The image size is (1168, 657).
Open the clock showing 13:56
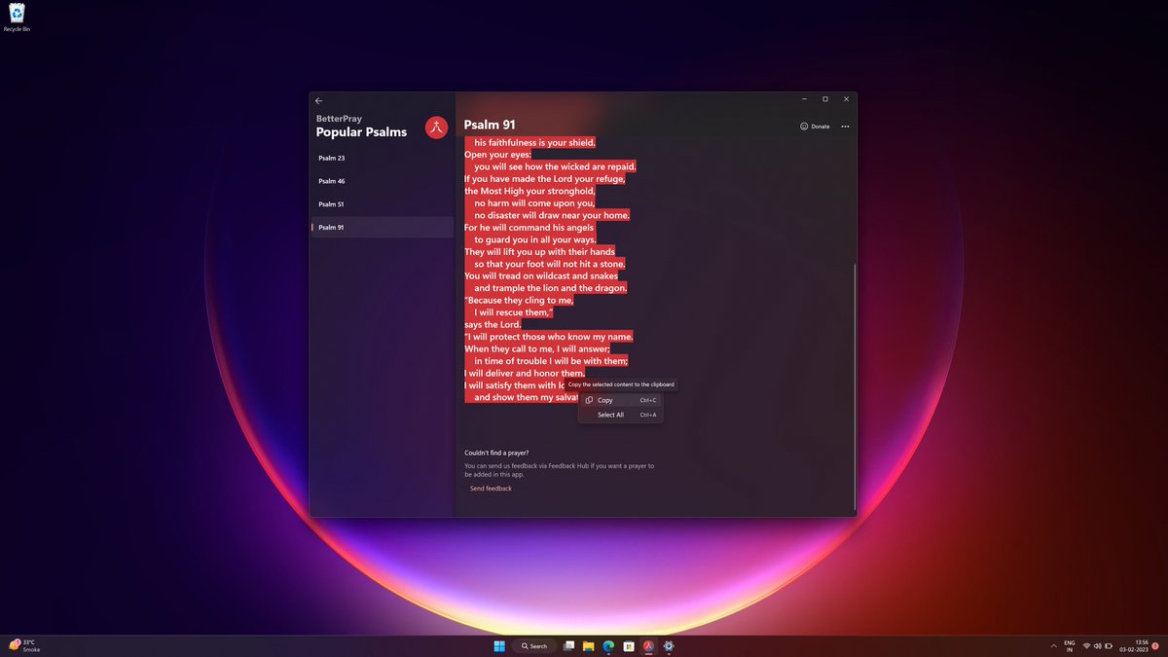(1135, 645)
